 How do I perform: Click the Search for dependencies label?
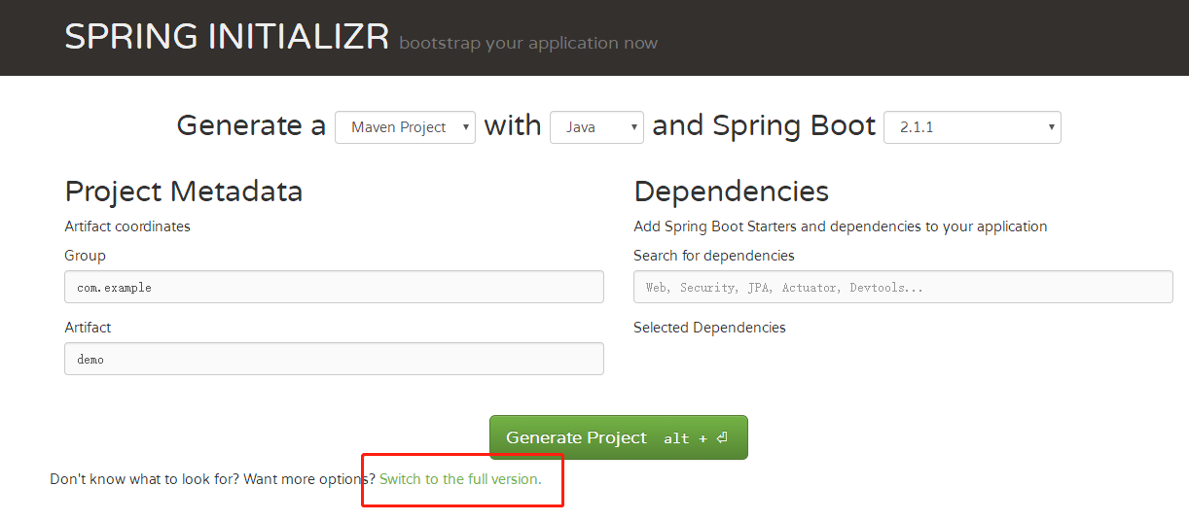coord(713,256)
